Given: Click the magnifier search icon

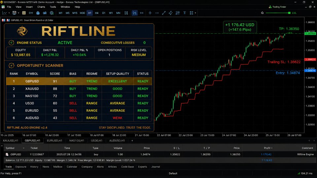Looking at the screenshot, I should pyautogui.click(x=262, y=13).
